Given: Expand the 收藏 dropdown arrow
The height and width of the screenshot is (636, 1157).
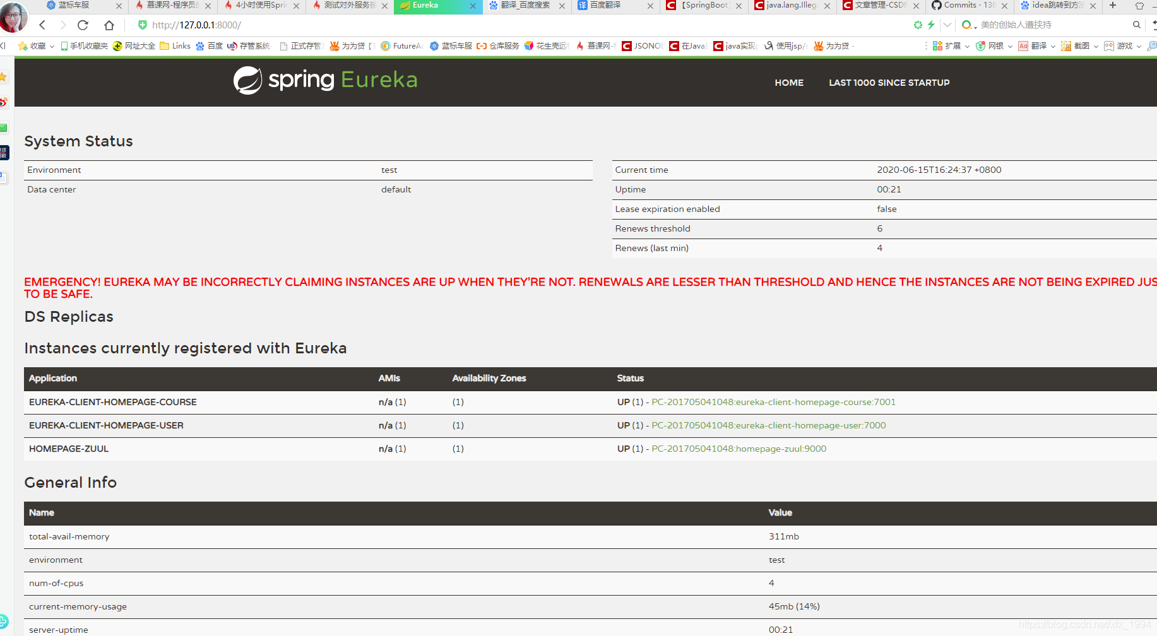Looking at the screenshot, I should click(x=52, y=46).
